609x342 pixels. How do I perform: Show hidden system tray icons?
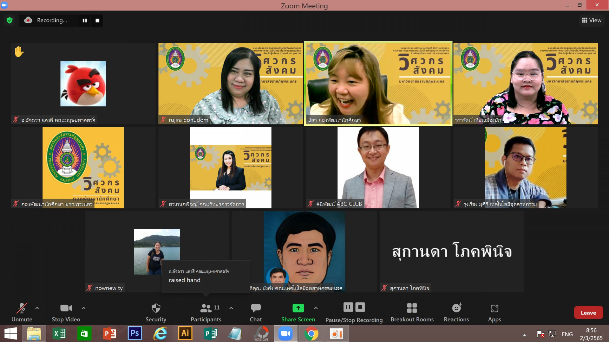coord(525,335)
